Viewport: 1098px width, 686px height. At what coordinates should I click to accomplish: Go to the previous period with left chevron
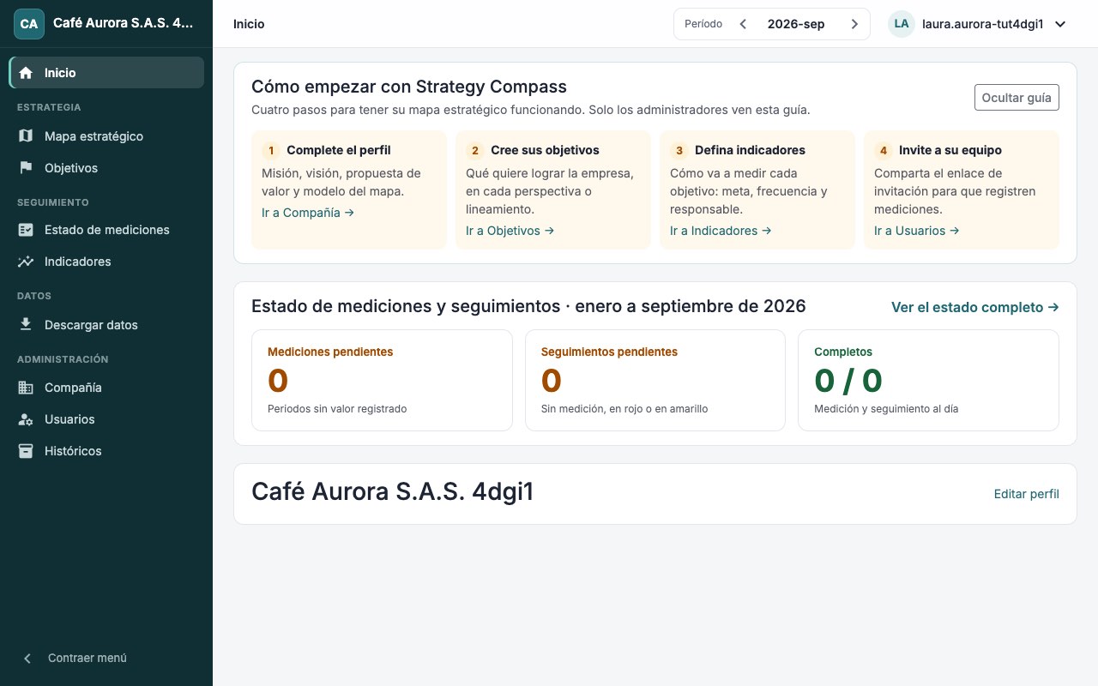pos(744,24)
